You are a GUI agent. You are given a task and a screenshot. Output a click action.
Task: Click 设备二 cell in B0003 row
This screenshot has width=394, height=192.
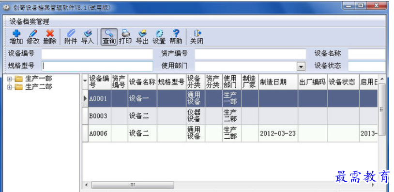click(142, 116)
